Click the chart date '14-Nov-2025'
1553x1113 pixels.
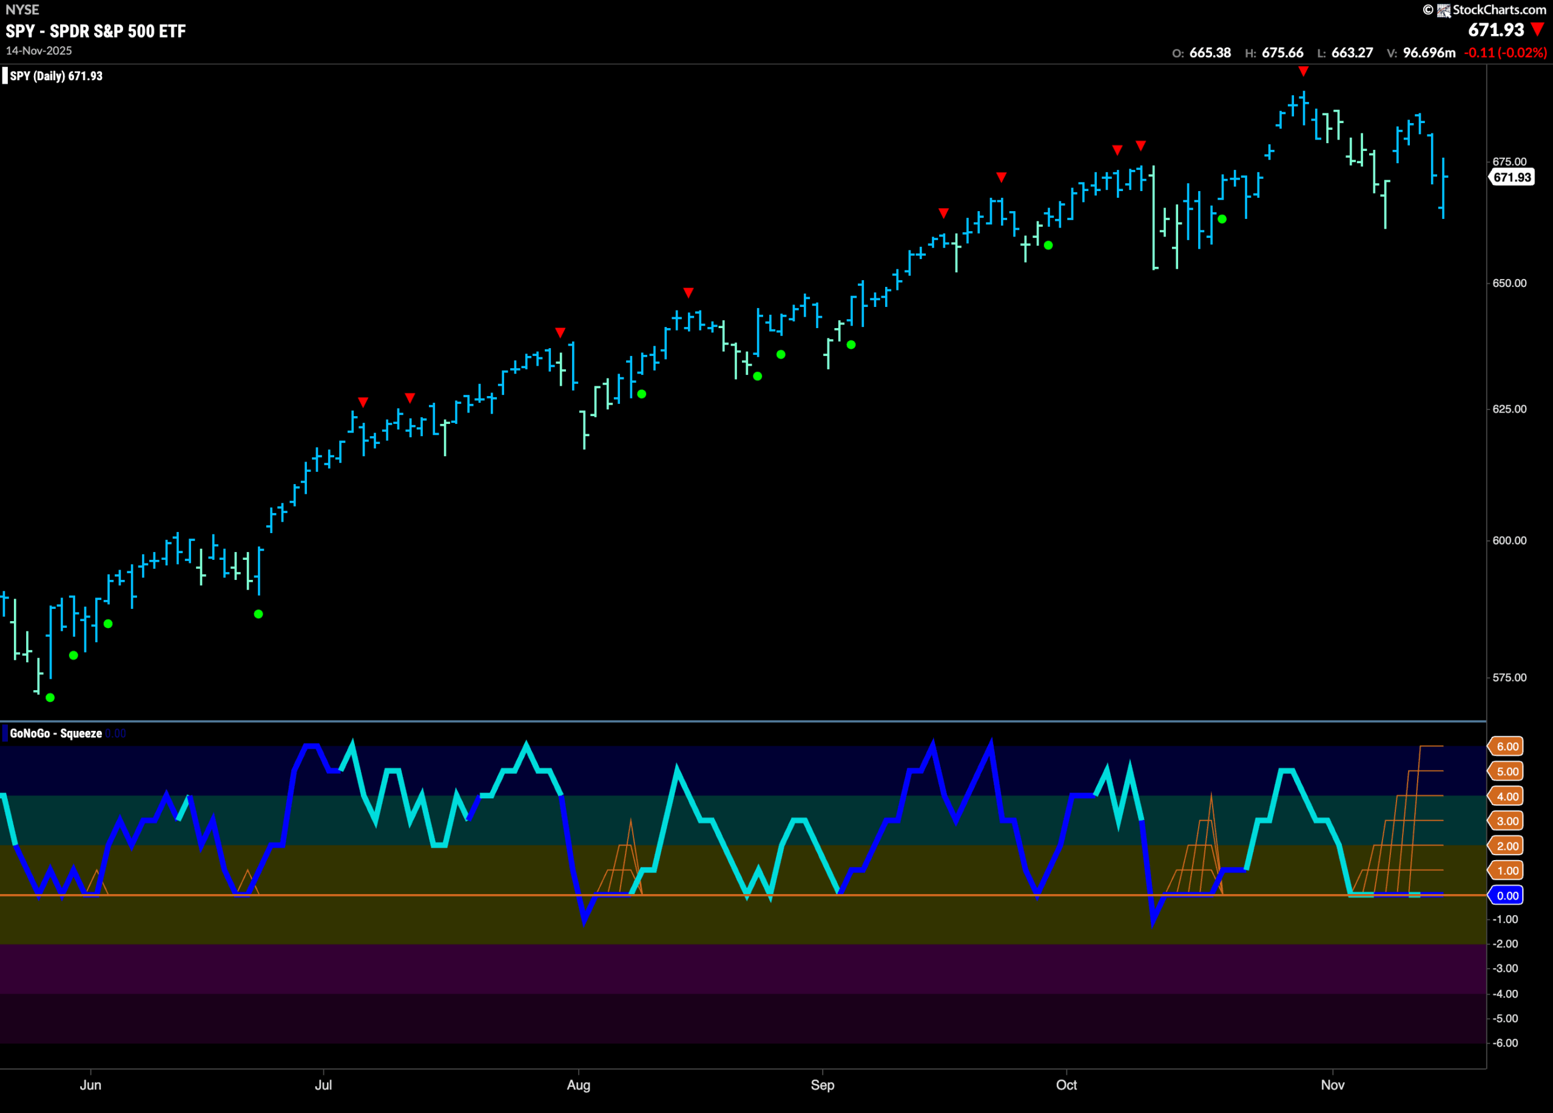(38, 51)
